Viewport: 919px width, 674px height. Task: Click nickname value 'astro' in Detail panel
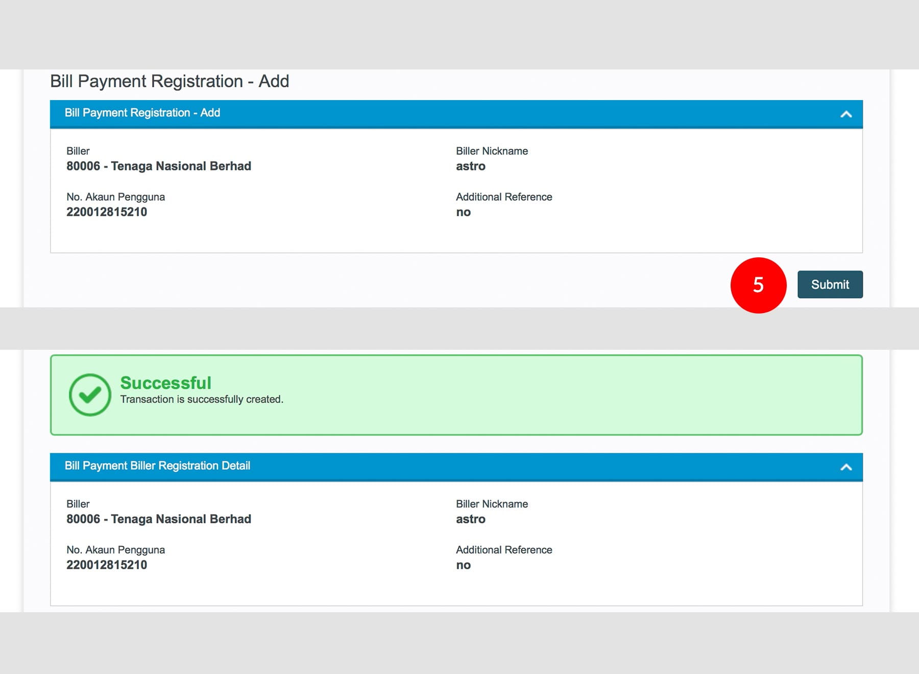pos(470,519)
